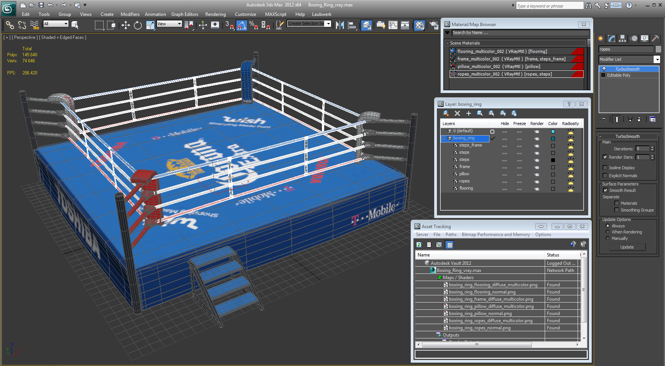Toggle the Spinner Snap tool
Image resolution: width=665 pixels, height=366 pixels.
click(266, 25)
